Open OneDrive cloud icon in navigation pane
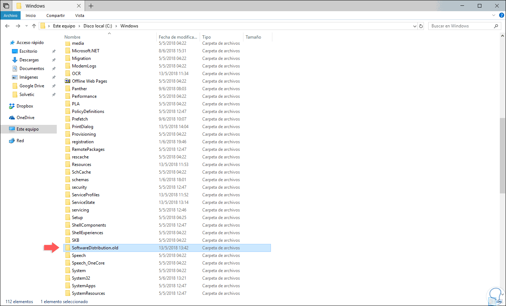 (12, 118)
